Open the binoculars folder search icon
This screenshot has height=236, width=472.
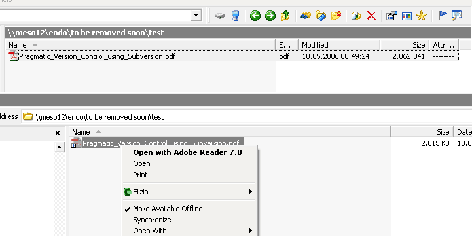pos(306,16)
